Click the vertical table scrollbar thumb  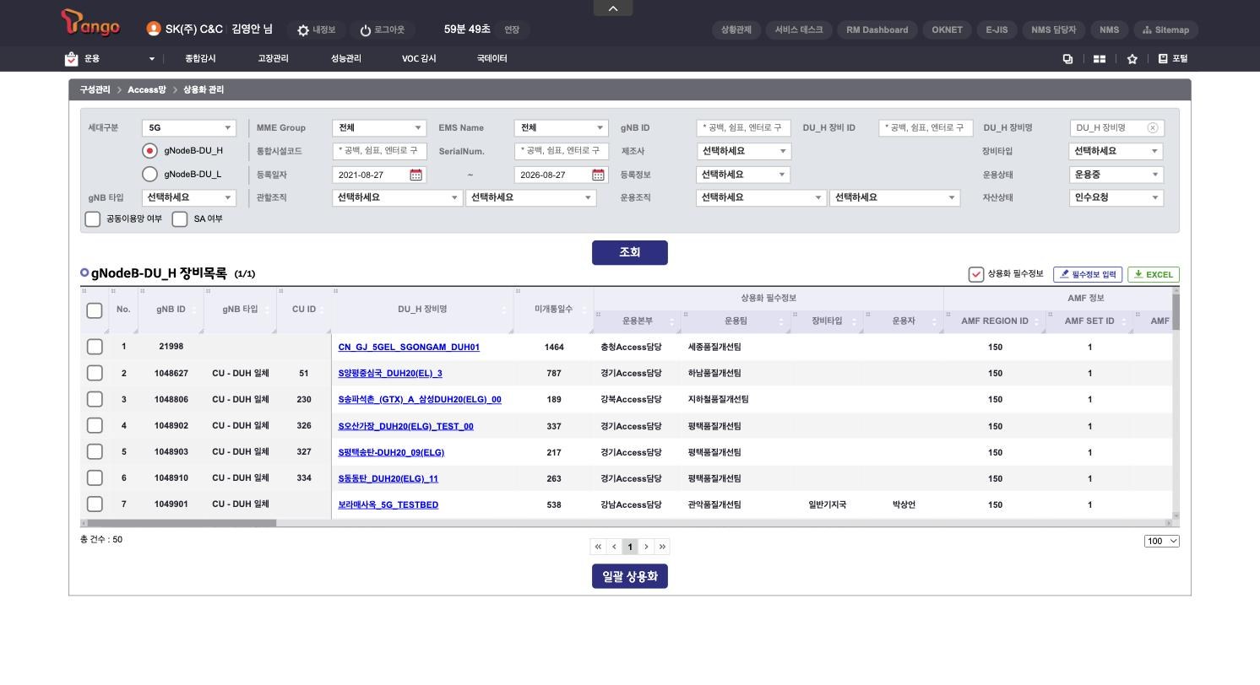pos(1176,311)
